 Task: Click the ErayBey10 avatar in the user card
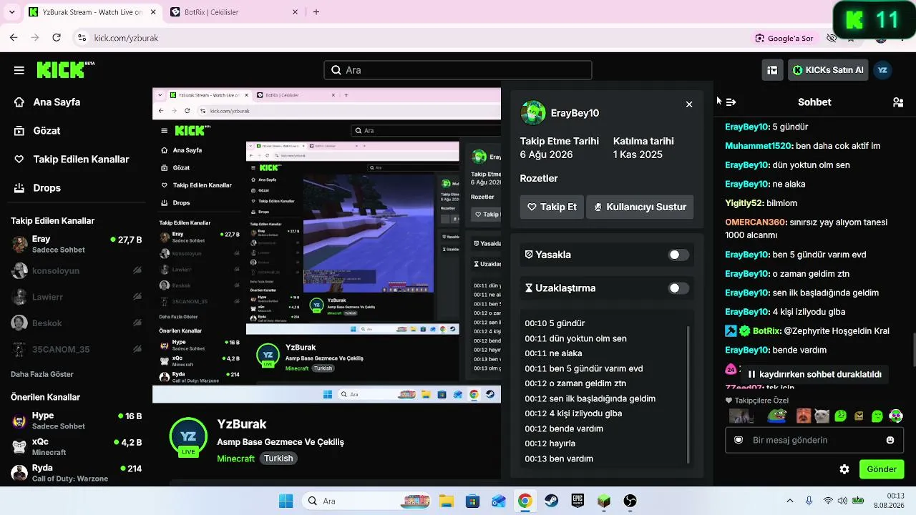533,113
